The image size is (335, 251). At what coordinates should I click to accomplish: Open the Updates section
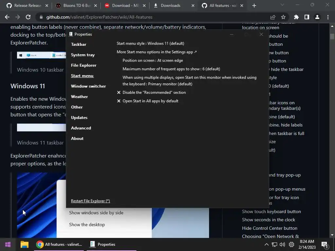[x=79, y=118]
